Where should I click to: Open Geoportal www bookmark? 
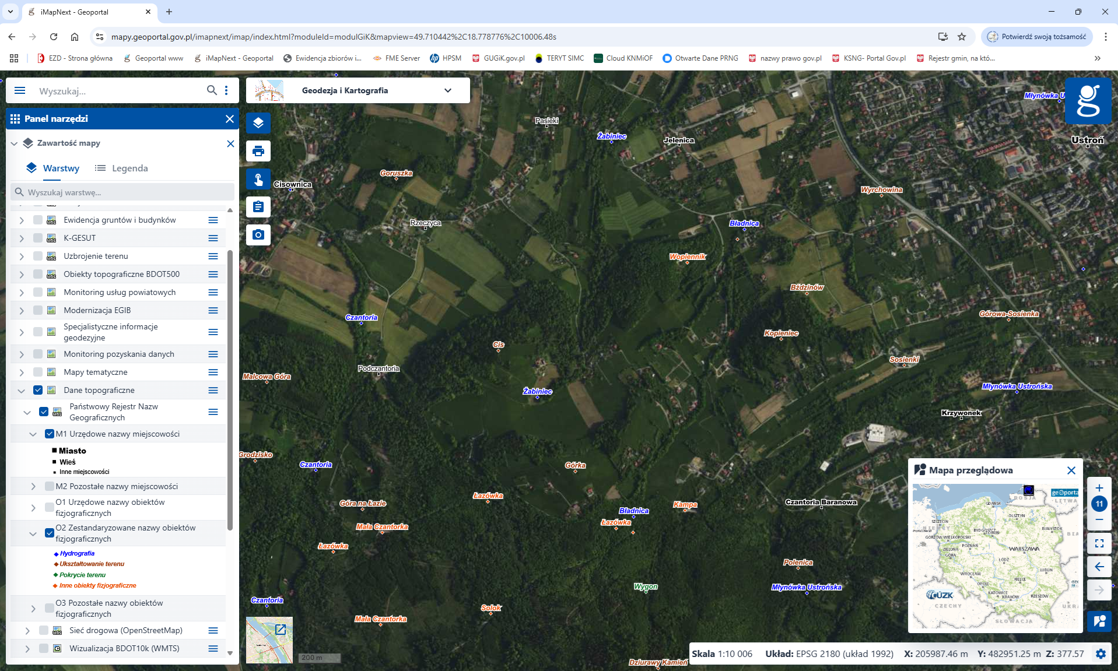tap(153, 58)
